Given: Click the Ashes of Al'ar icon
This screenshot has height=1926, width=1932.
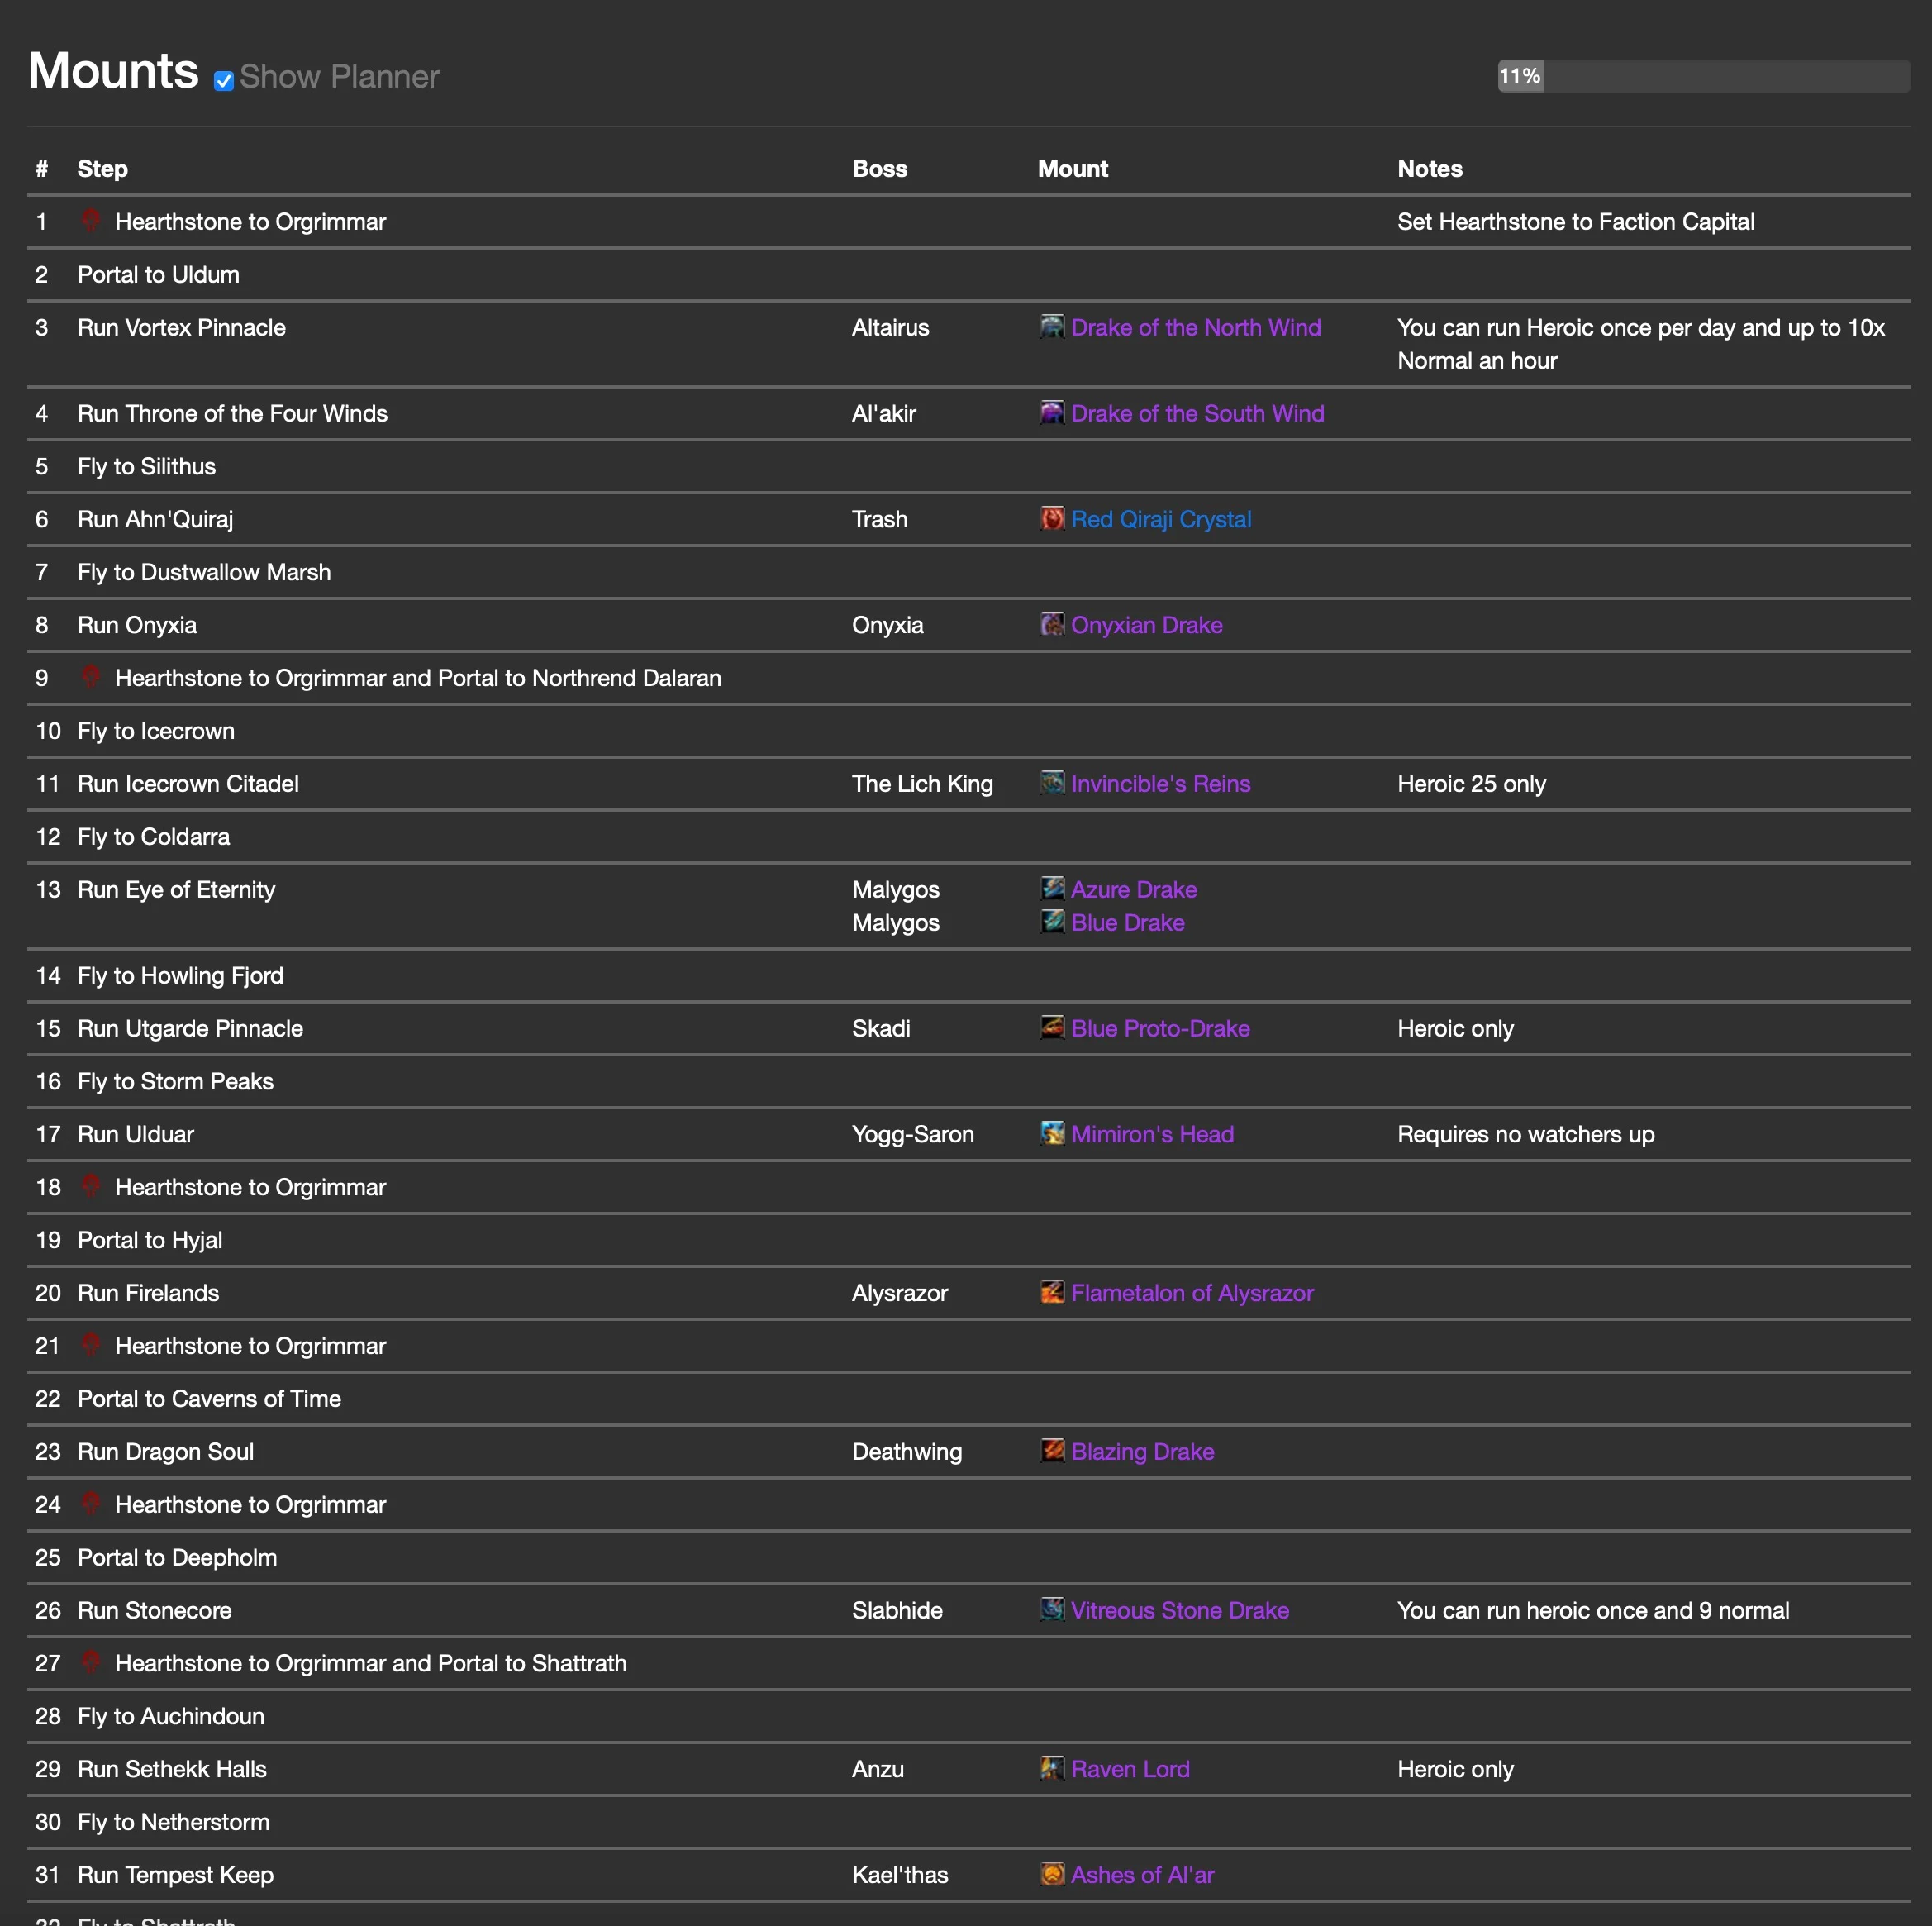Looking at the screenshot, I should [x=1052, y=1874].
